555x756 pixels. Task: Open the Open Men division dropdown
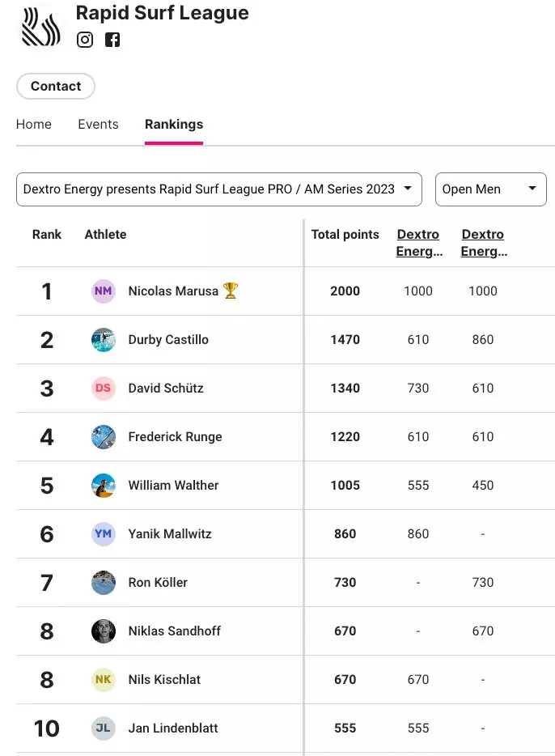[490, 189]
